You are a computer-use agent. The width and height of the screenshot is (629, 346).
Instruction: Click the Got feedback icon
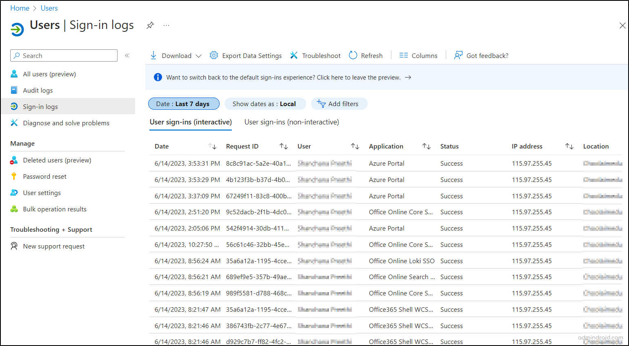tap(458, 55)
